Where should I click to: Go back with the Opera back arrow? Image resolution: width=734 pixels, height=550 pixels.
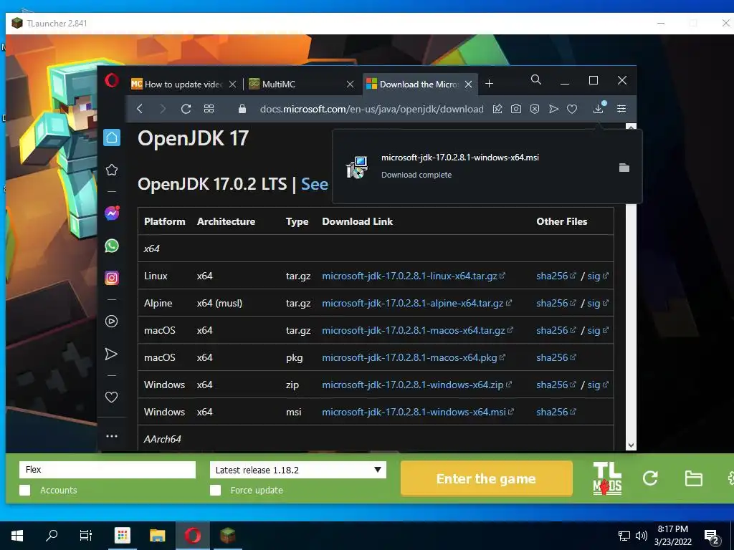(x=140, y=109)
